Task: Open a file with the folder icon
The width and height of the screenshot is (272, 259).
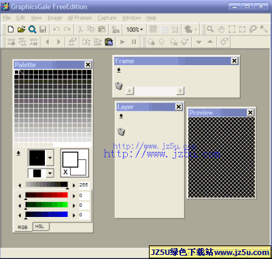Action: (x=21, y=29)
